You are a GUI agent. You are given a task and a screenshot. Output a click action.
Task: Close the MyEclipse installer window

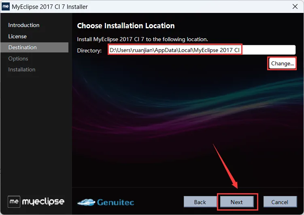click(x=295, y=6)
